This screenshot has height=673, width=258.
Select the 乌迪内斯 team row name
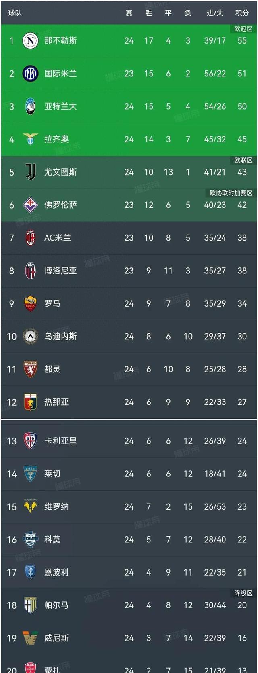coord(60,336)
